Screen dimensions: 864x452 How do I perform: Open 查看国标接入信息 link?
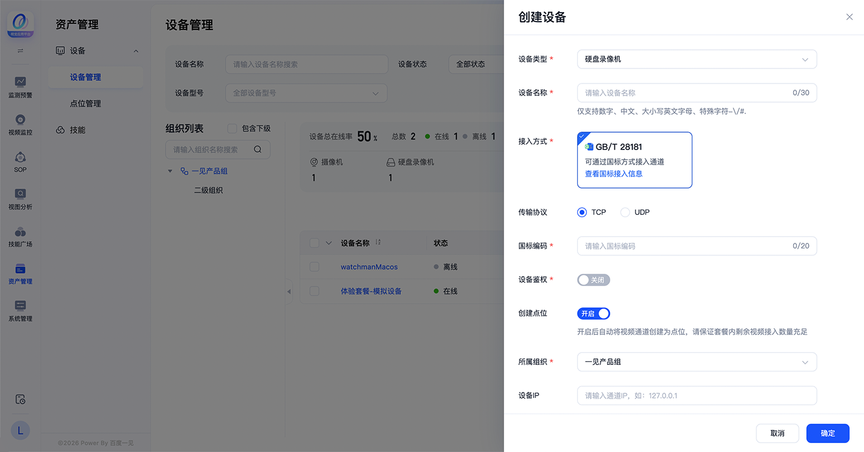point(614,174)
